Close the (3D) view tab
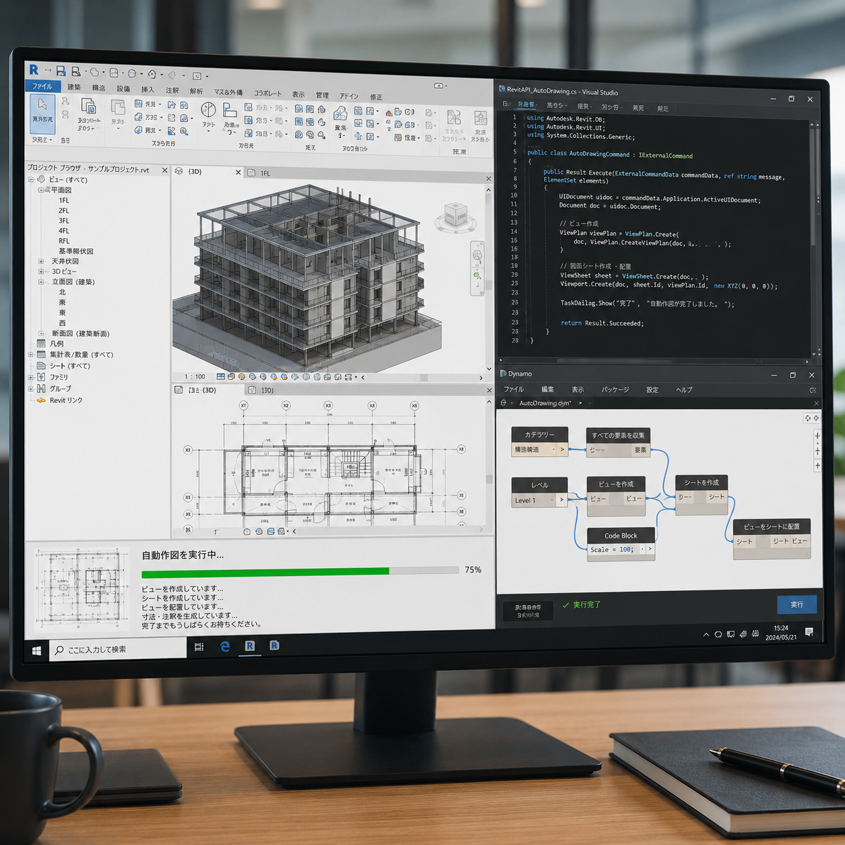845x845 pixels. (x=238, y=173)
